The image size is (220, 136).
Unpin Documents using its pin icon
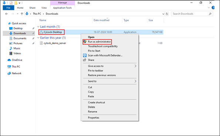pos(33,38)
